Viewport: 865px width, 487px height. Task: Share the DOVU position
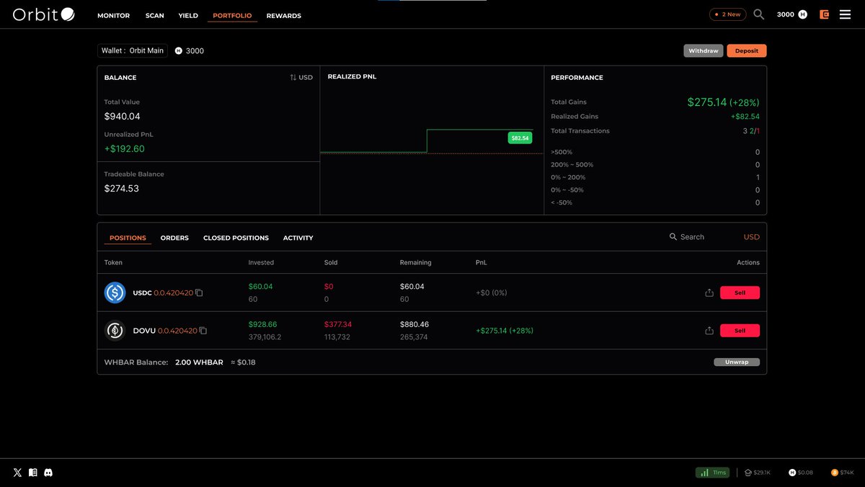coord(709,331)
